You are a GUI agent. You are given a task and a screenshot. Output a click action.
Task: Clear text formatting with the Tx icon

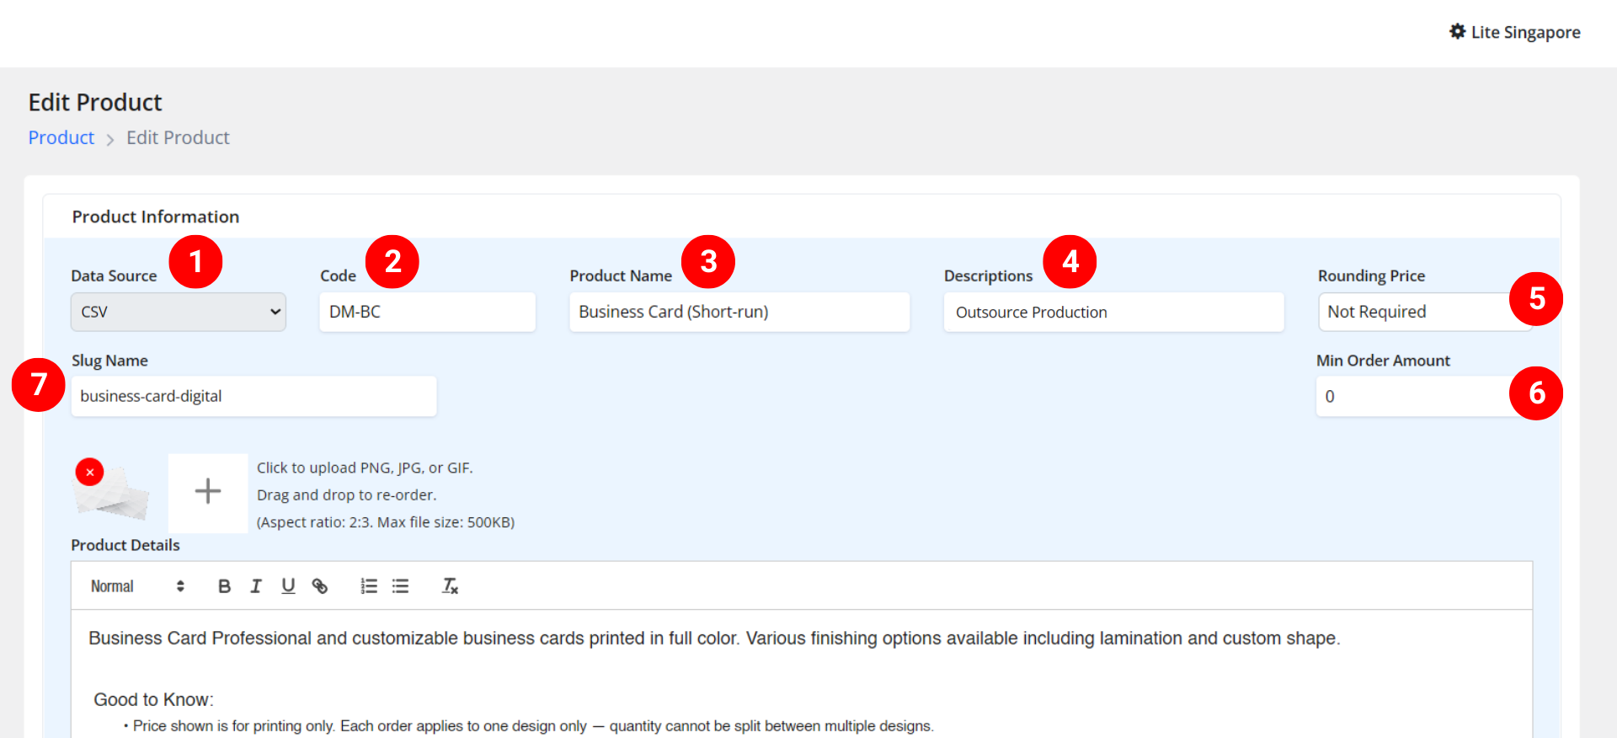(x=450, y=586)
